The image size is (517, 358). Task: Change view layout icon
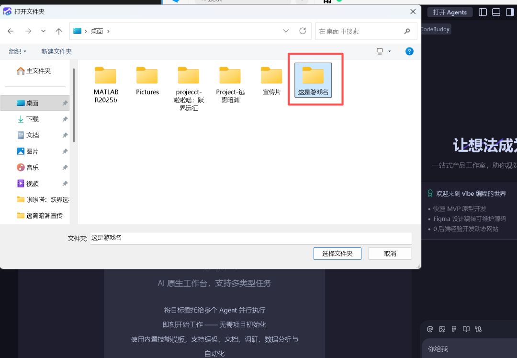380,51
